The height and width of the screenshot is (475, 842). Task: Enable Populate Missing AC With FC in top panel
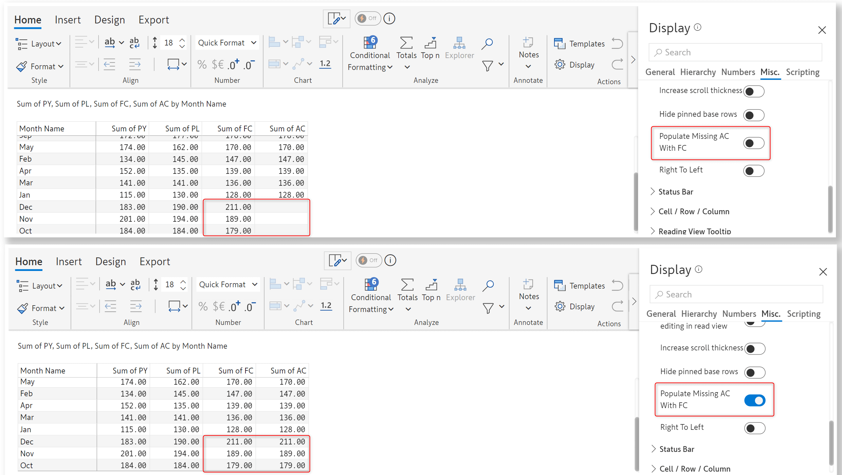point(754,143)
